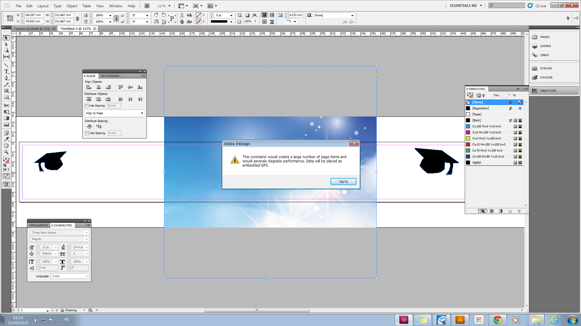The height and width of the screenshot is (326, 581).
Task: Select the C=15 M=100 Y=100 K=0 swatch
Action: [488, 145]
